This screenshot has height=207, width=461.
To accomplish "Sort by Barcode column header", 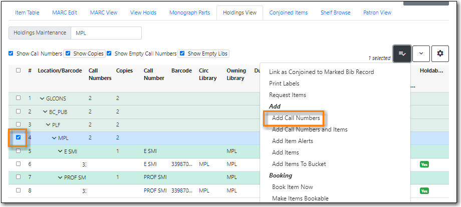I will pyautogui.click(x=181, y=70).
